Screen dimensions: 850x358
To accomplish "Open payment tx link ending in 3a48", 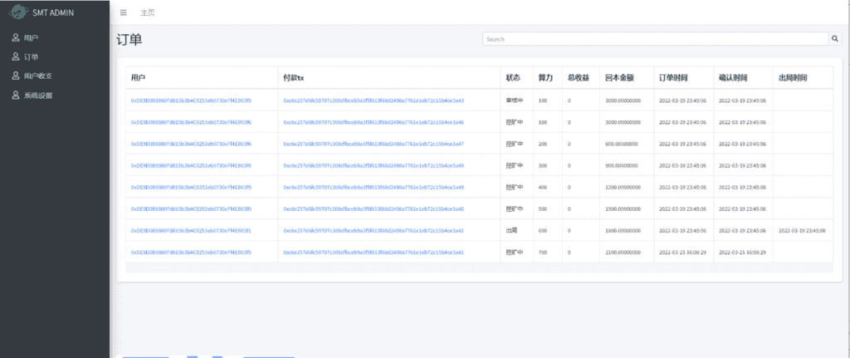I will click(374, 165).
